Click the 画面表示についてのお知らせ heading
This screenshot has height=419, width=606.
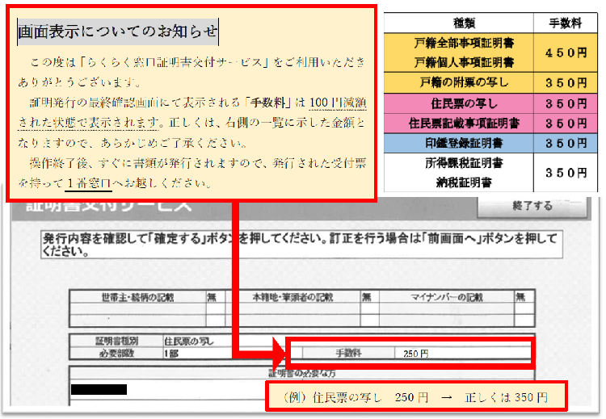118,31
